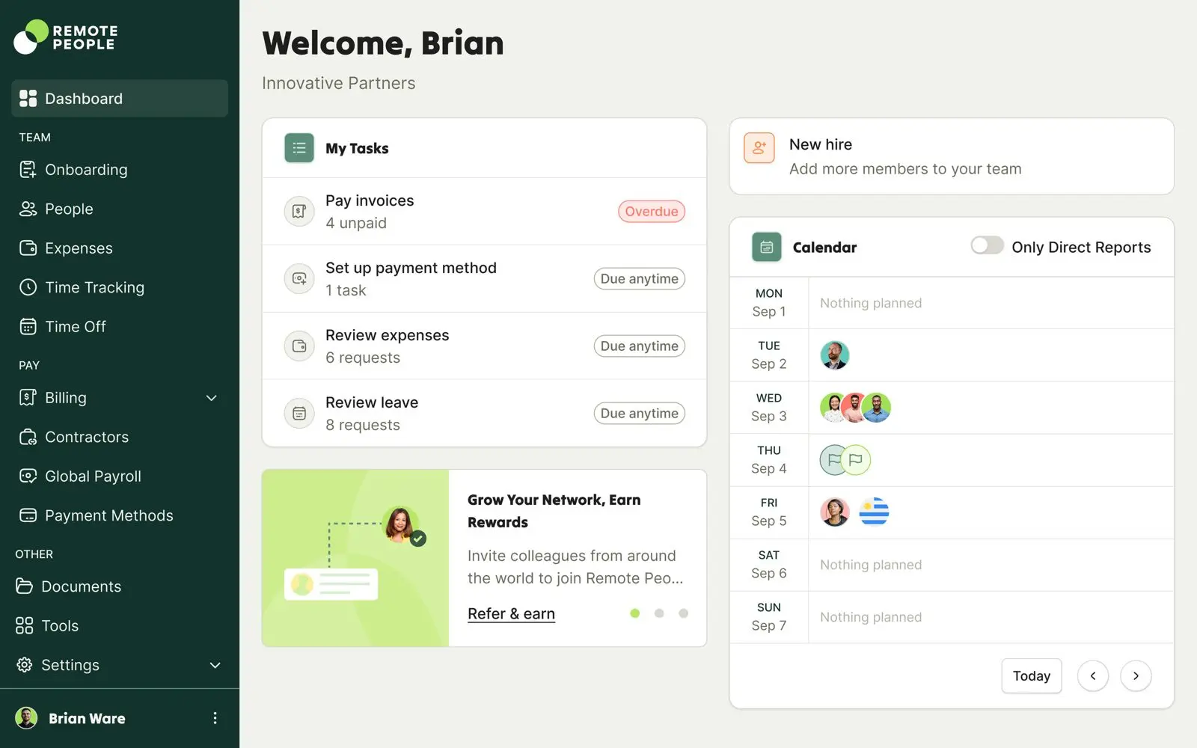This screenshot has height=748, width=1197.
Task: Select the second carousel dot indicator
Action: [659, 613]
